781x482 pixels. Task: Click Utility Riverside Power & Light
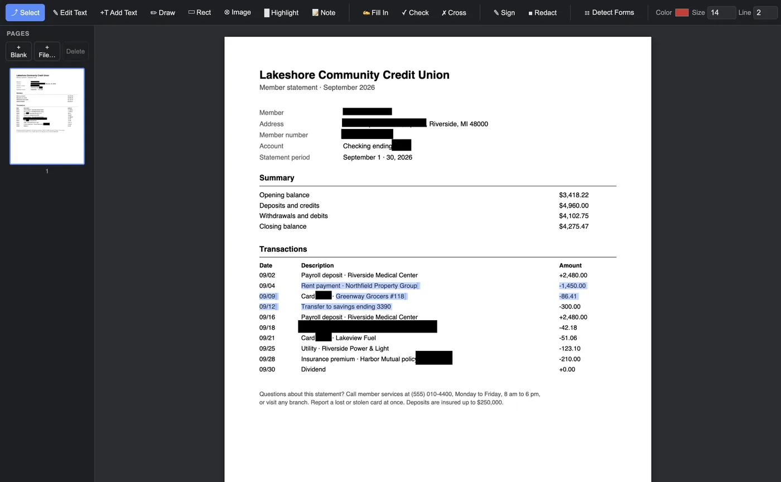tap(345, 349)
